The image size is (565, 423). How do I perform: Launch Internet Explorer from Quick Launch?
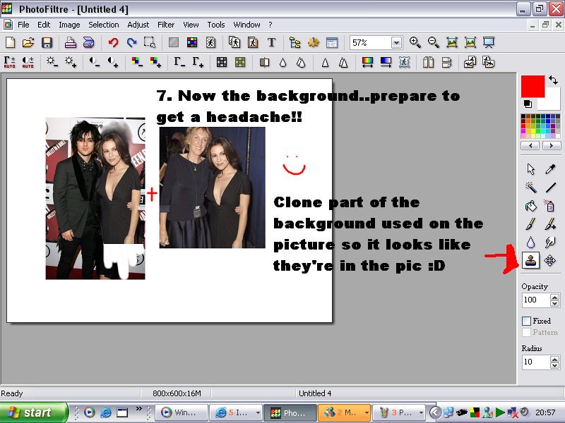tap(105, 412)
